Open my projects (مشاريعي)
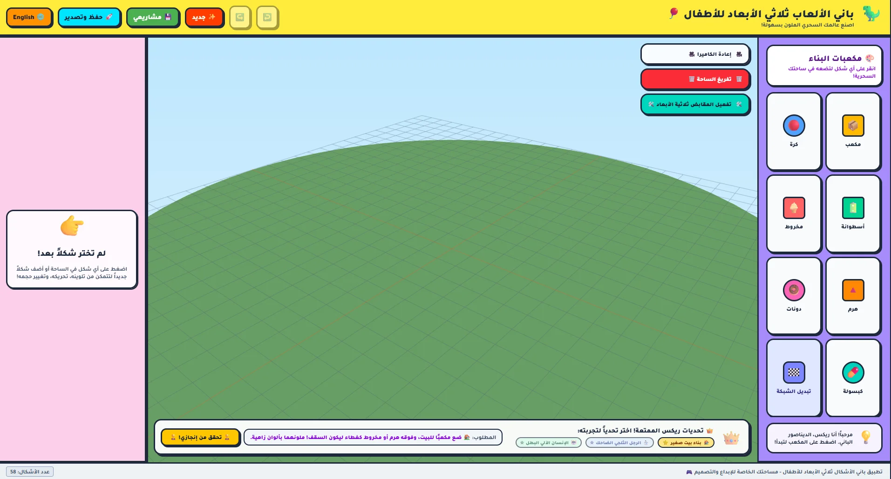The height and width of the screenshot is (479, 891). click(153, 17)
